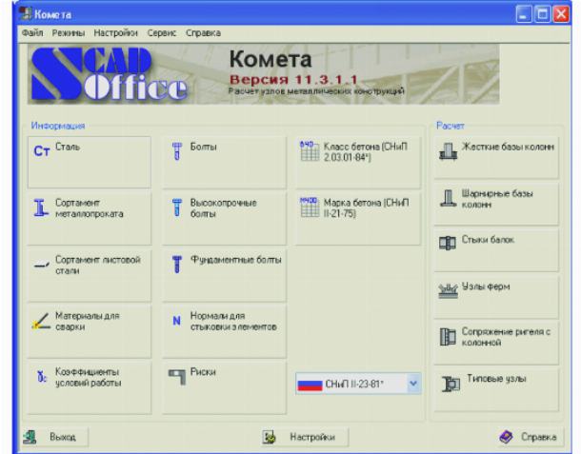Image resolution: width=581 pixels, height=454 pixels.
Task: Select the Высокопрочные болты icon
Action: pyautogui.click(x=177, y=209)
